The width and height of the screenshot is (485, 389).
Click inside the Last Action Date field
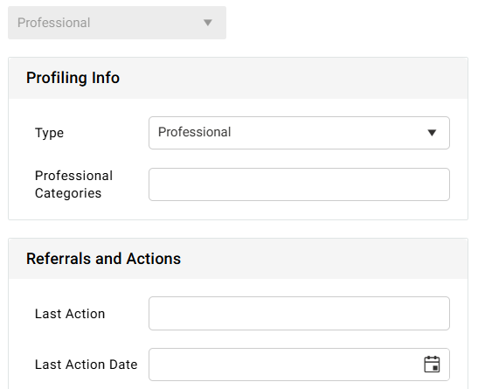(x=299, y=365)
